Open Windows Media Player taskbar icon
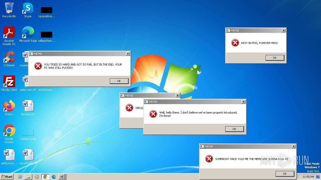 [x=37, y=177]
